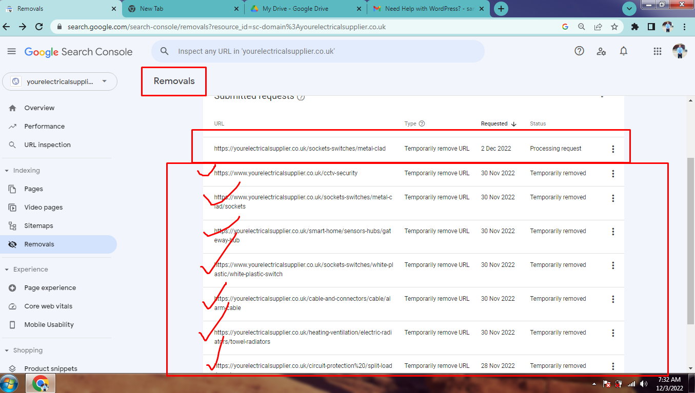Open the Overview panel icon
This screenshot has height=393, width=695.
click(x=12, y=108)
